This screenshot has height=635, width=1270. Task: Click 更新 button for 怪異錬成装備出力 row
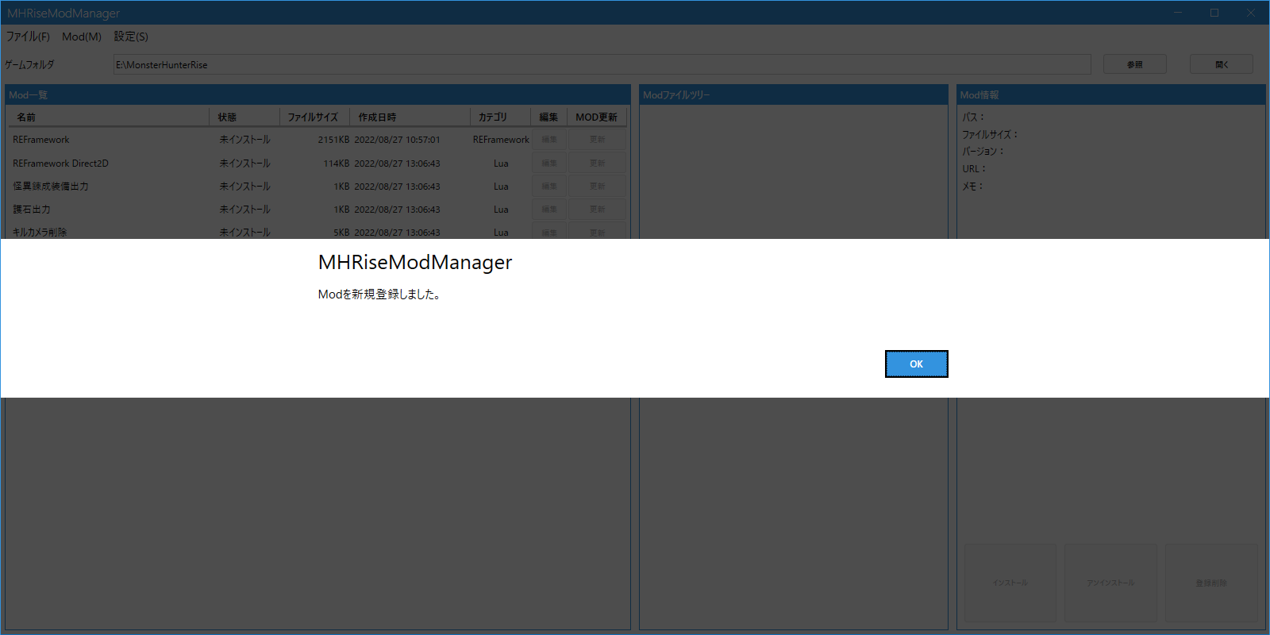point(598,186)
